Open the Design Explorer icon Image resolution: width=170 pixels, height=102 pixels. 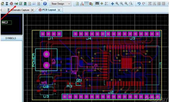pyautogui.click(x=25, y=4)
